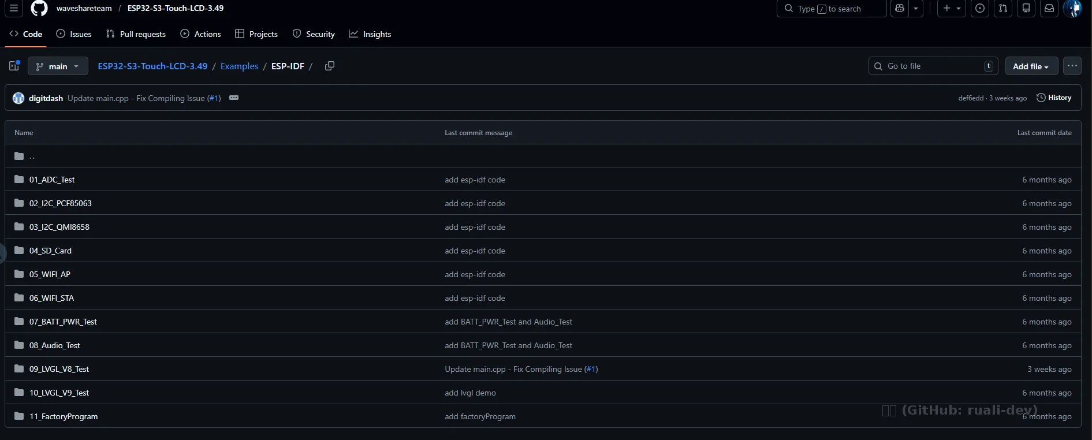Viewport: 1092px width, 440px height.
Task: Open the hamburger navigation menu
Action: click(14, 9)
